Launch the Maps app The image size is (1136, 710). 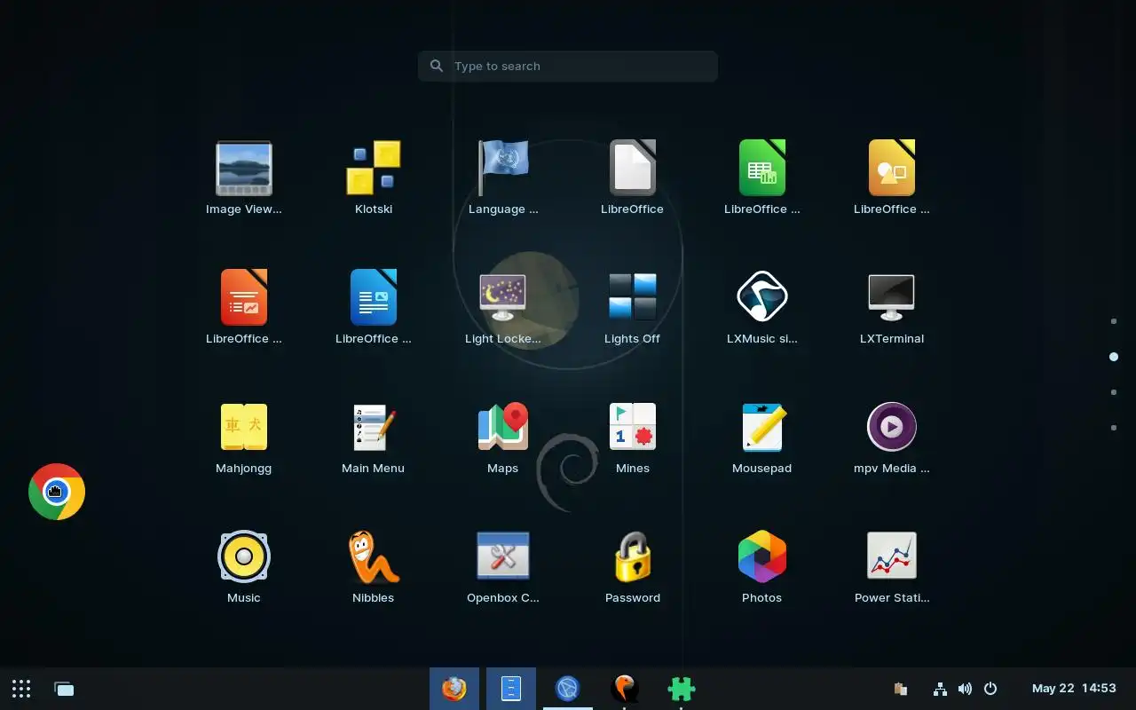[x=503, y=428]
